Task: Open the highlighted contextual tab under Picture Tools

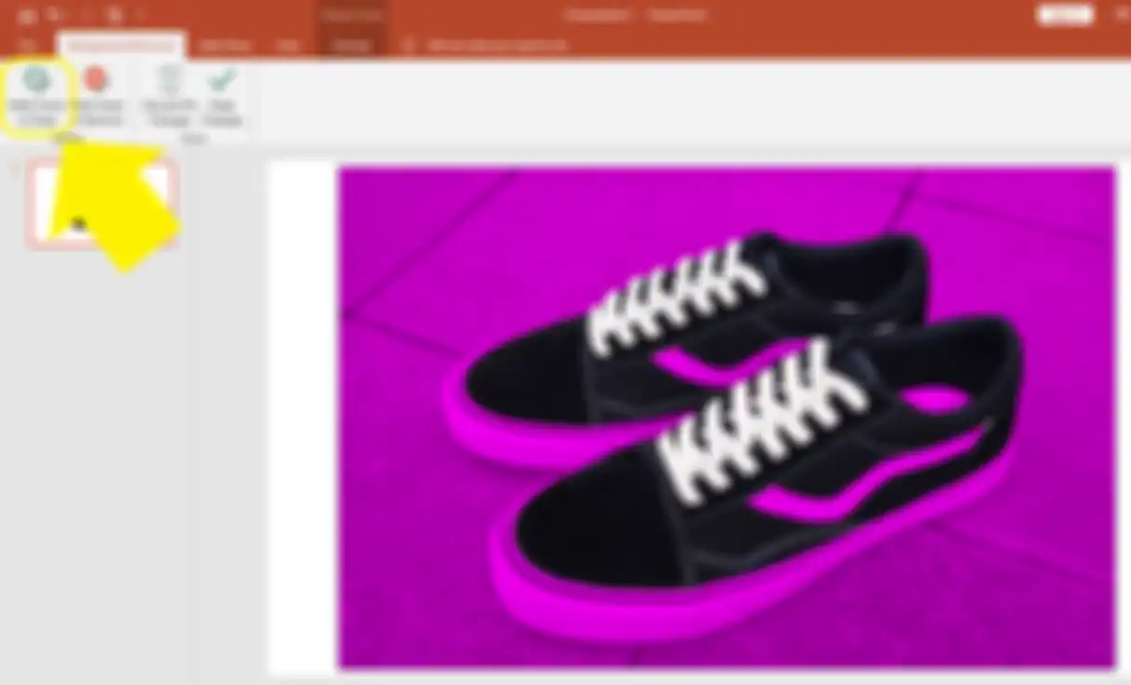Action: 351,45
